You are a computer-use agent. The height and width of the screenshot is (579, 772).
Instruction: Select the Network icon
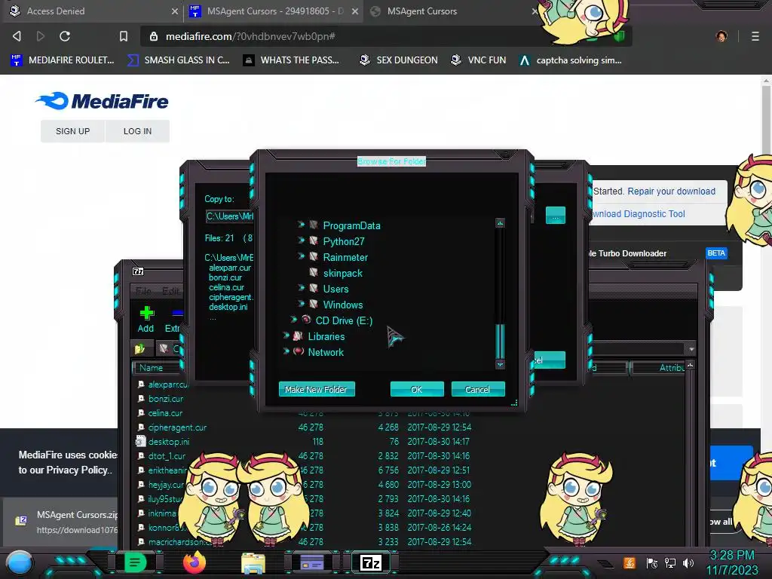tap(299, 351)
